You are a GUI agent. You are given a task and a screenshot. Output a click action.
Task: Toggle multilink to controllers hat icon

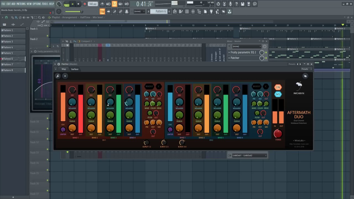[x=127, y=11]
